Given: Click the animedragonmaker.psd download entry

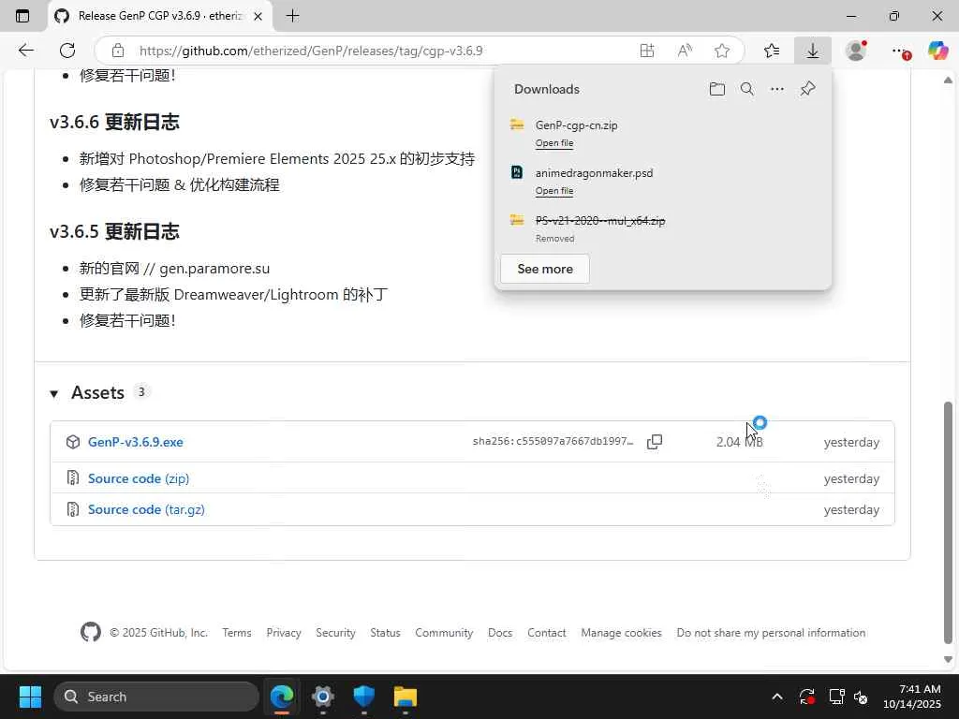Looking at the screenshot, I should click(594, 173).
